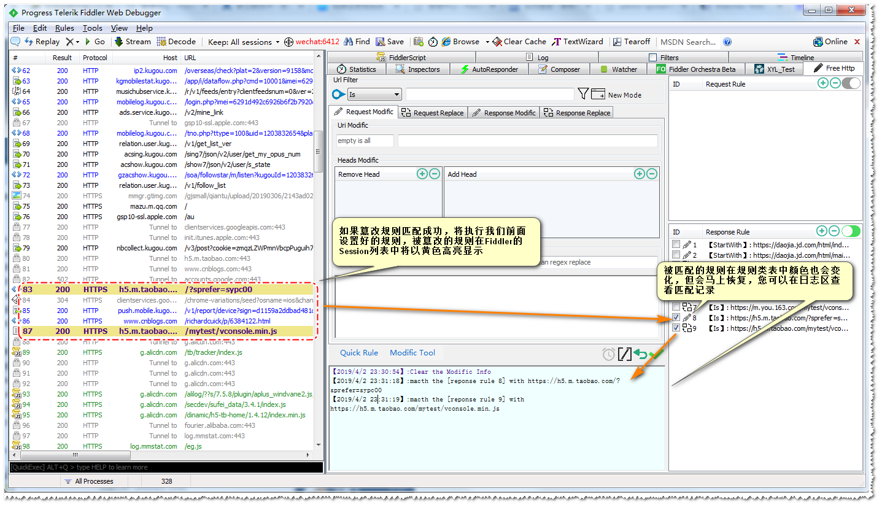This screenshot has height=507, width=882.
Task: Click the blue help question-mark icon
Action: 727,42
